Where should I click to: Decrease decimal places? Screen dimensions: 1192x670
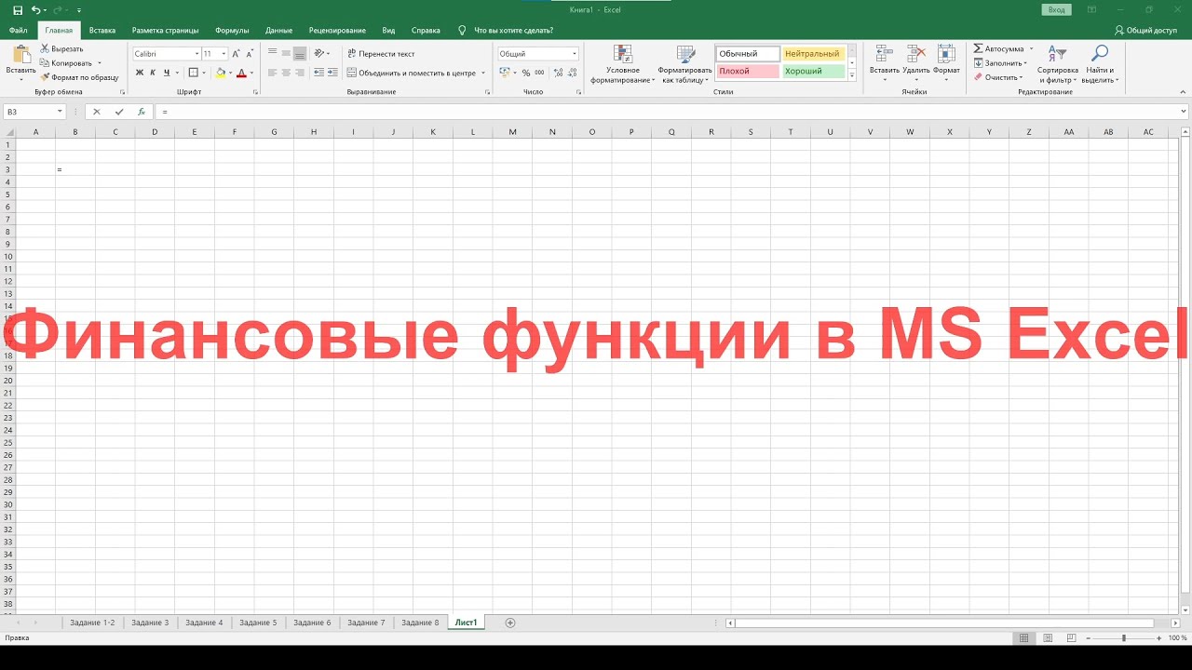click(x=571, y=73)
